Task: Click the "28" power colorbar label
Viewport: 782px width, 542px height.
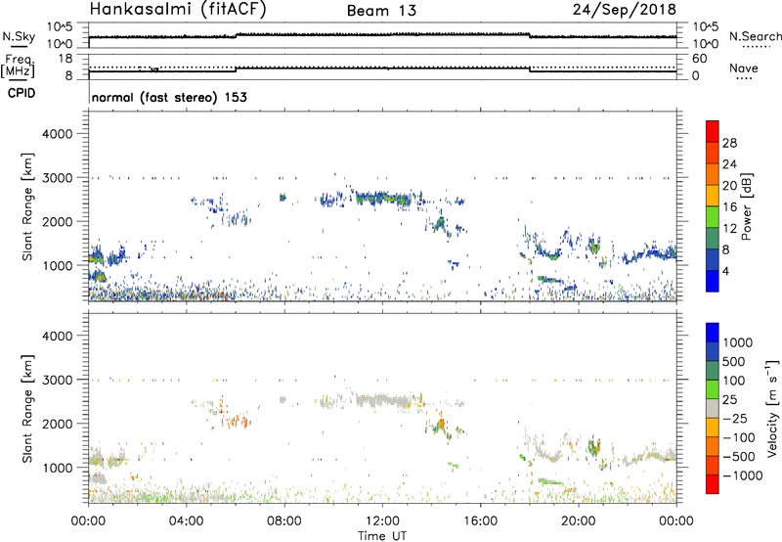Action: point(729,143)
